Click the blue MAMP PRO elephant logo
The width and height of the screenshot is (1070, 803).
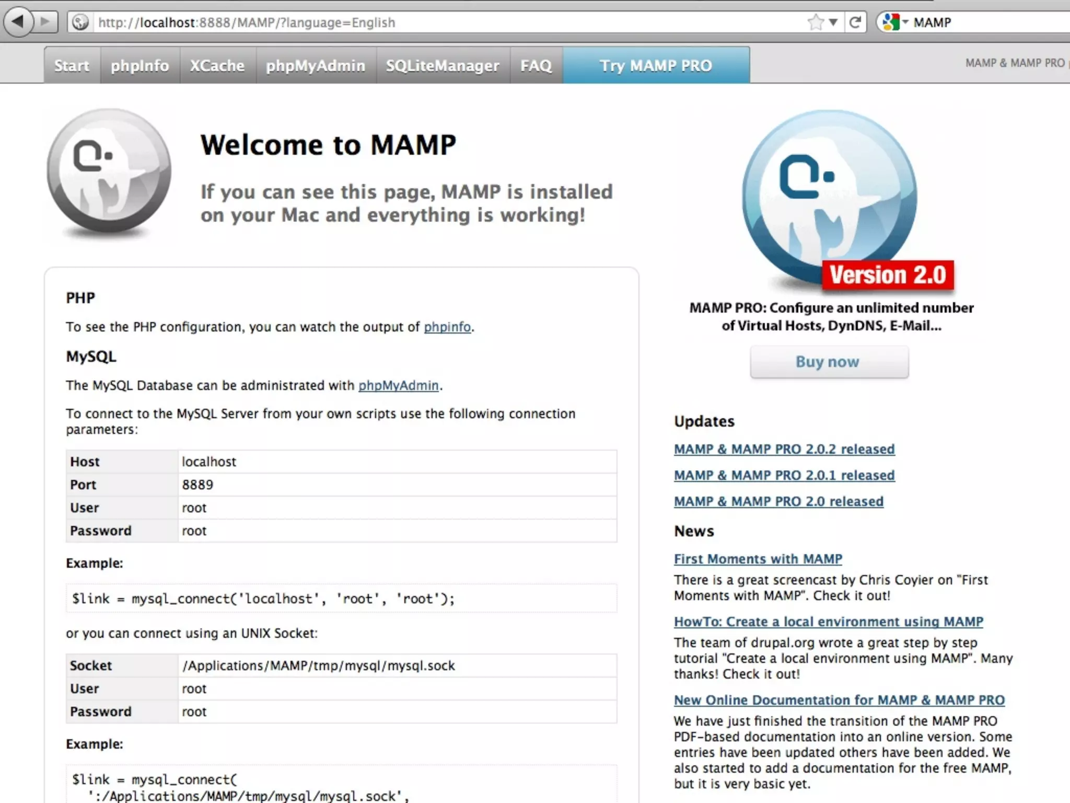[829, 196]
